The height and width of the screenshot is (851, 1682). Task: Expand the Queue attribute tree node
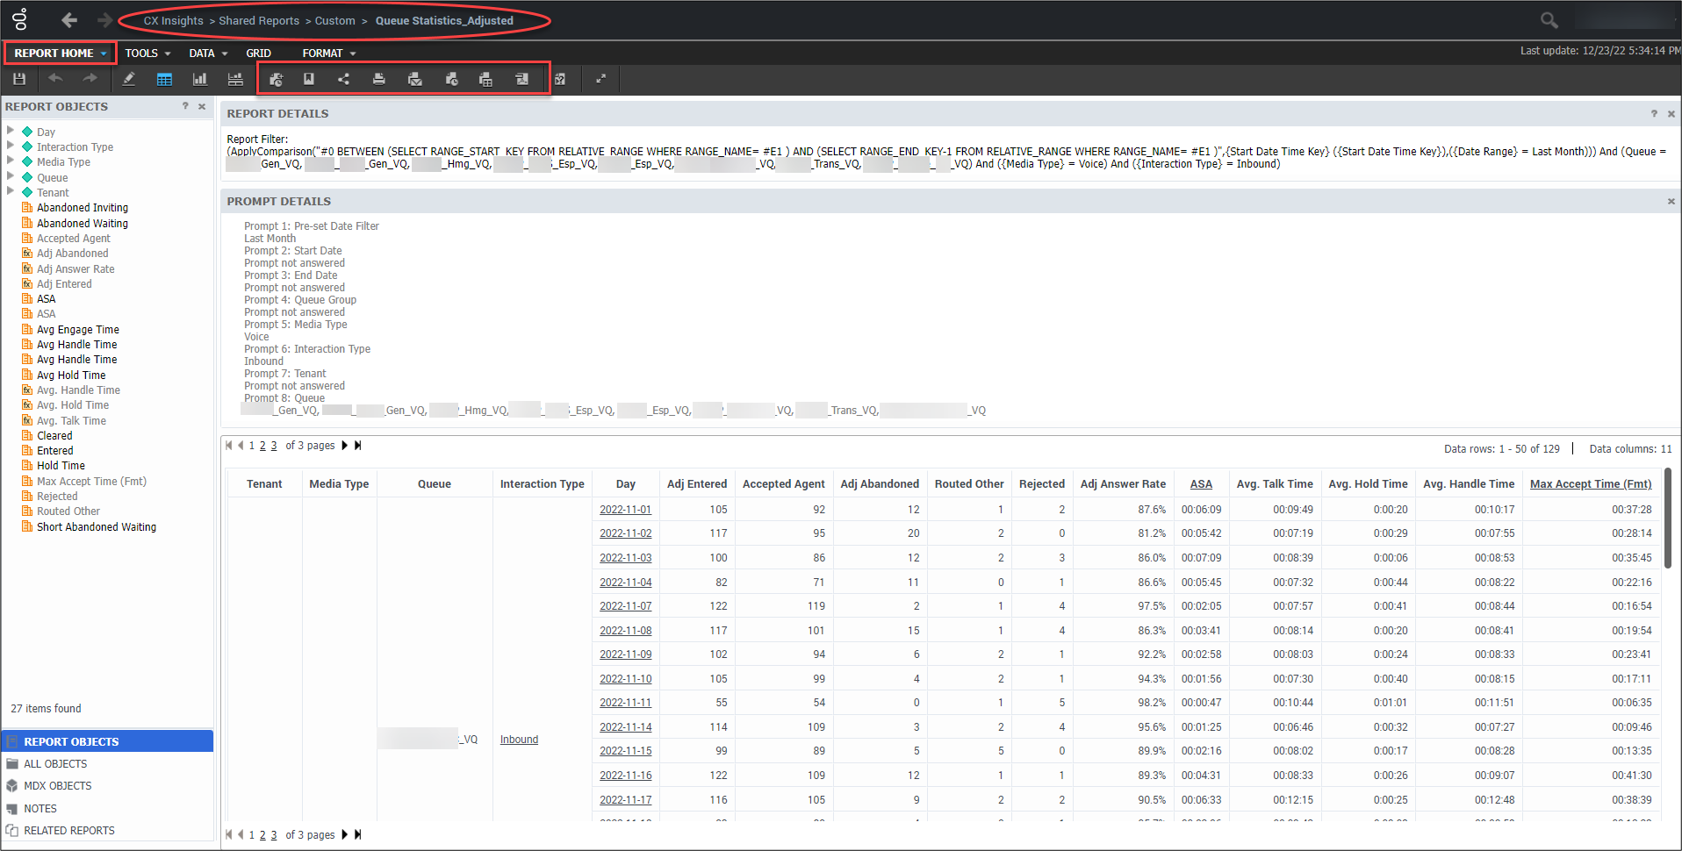11,176
